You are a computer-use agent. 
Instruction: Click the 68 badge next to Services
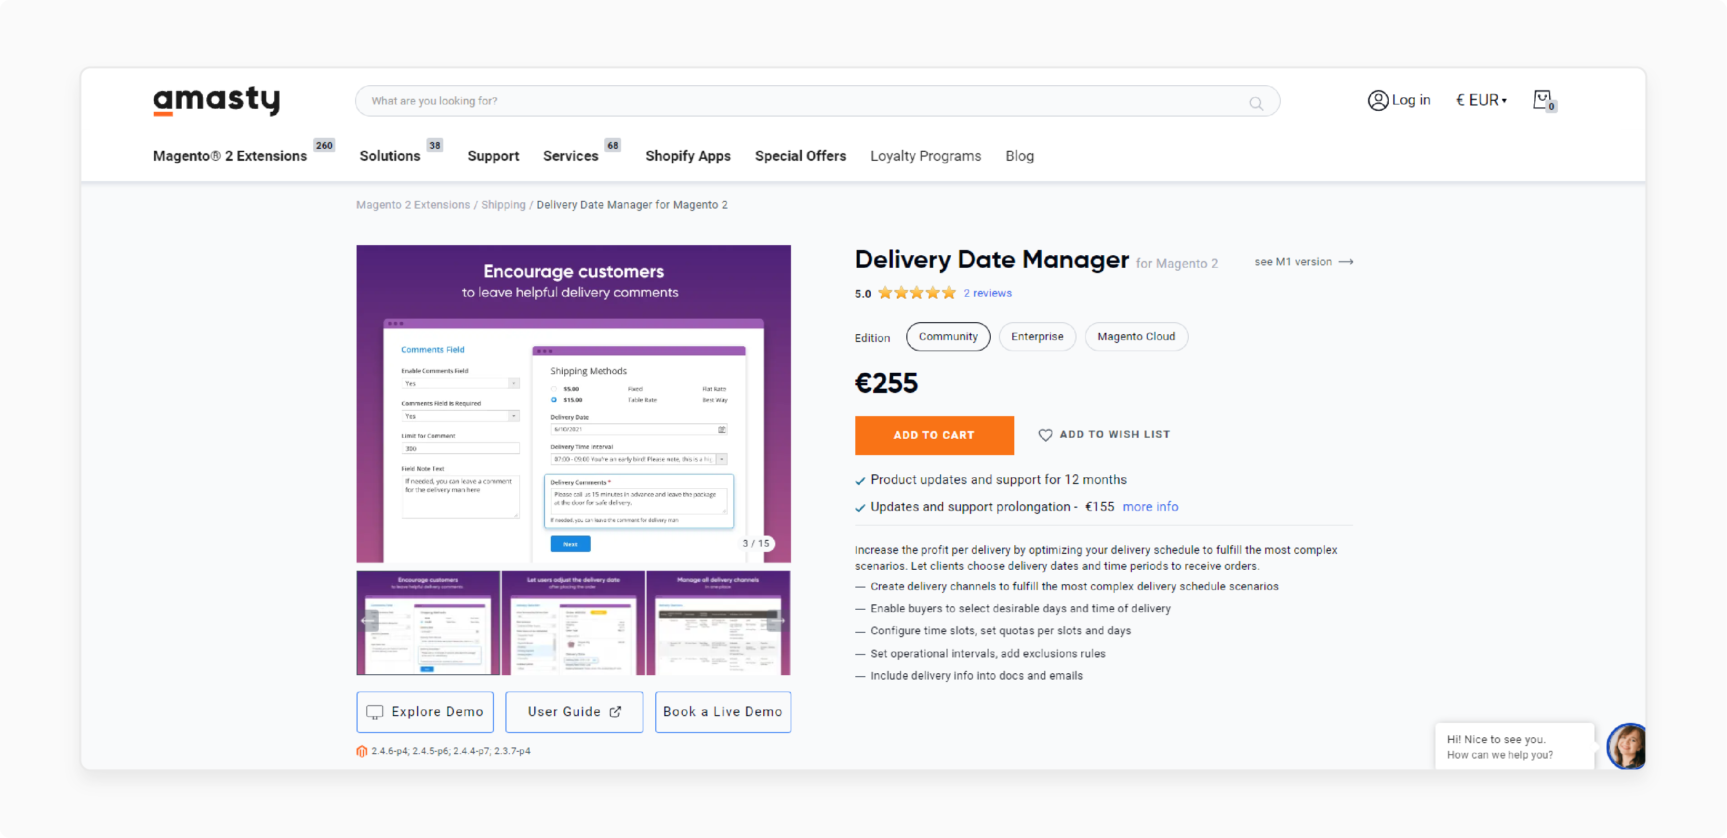613,145
